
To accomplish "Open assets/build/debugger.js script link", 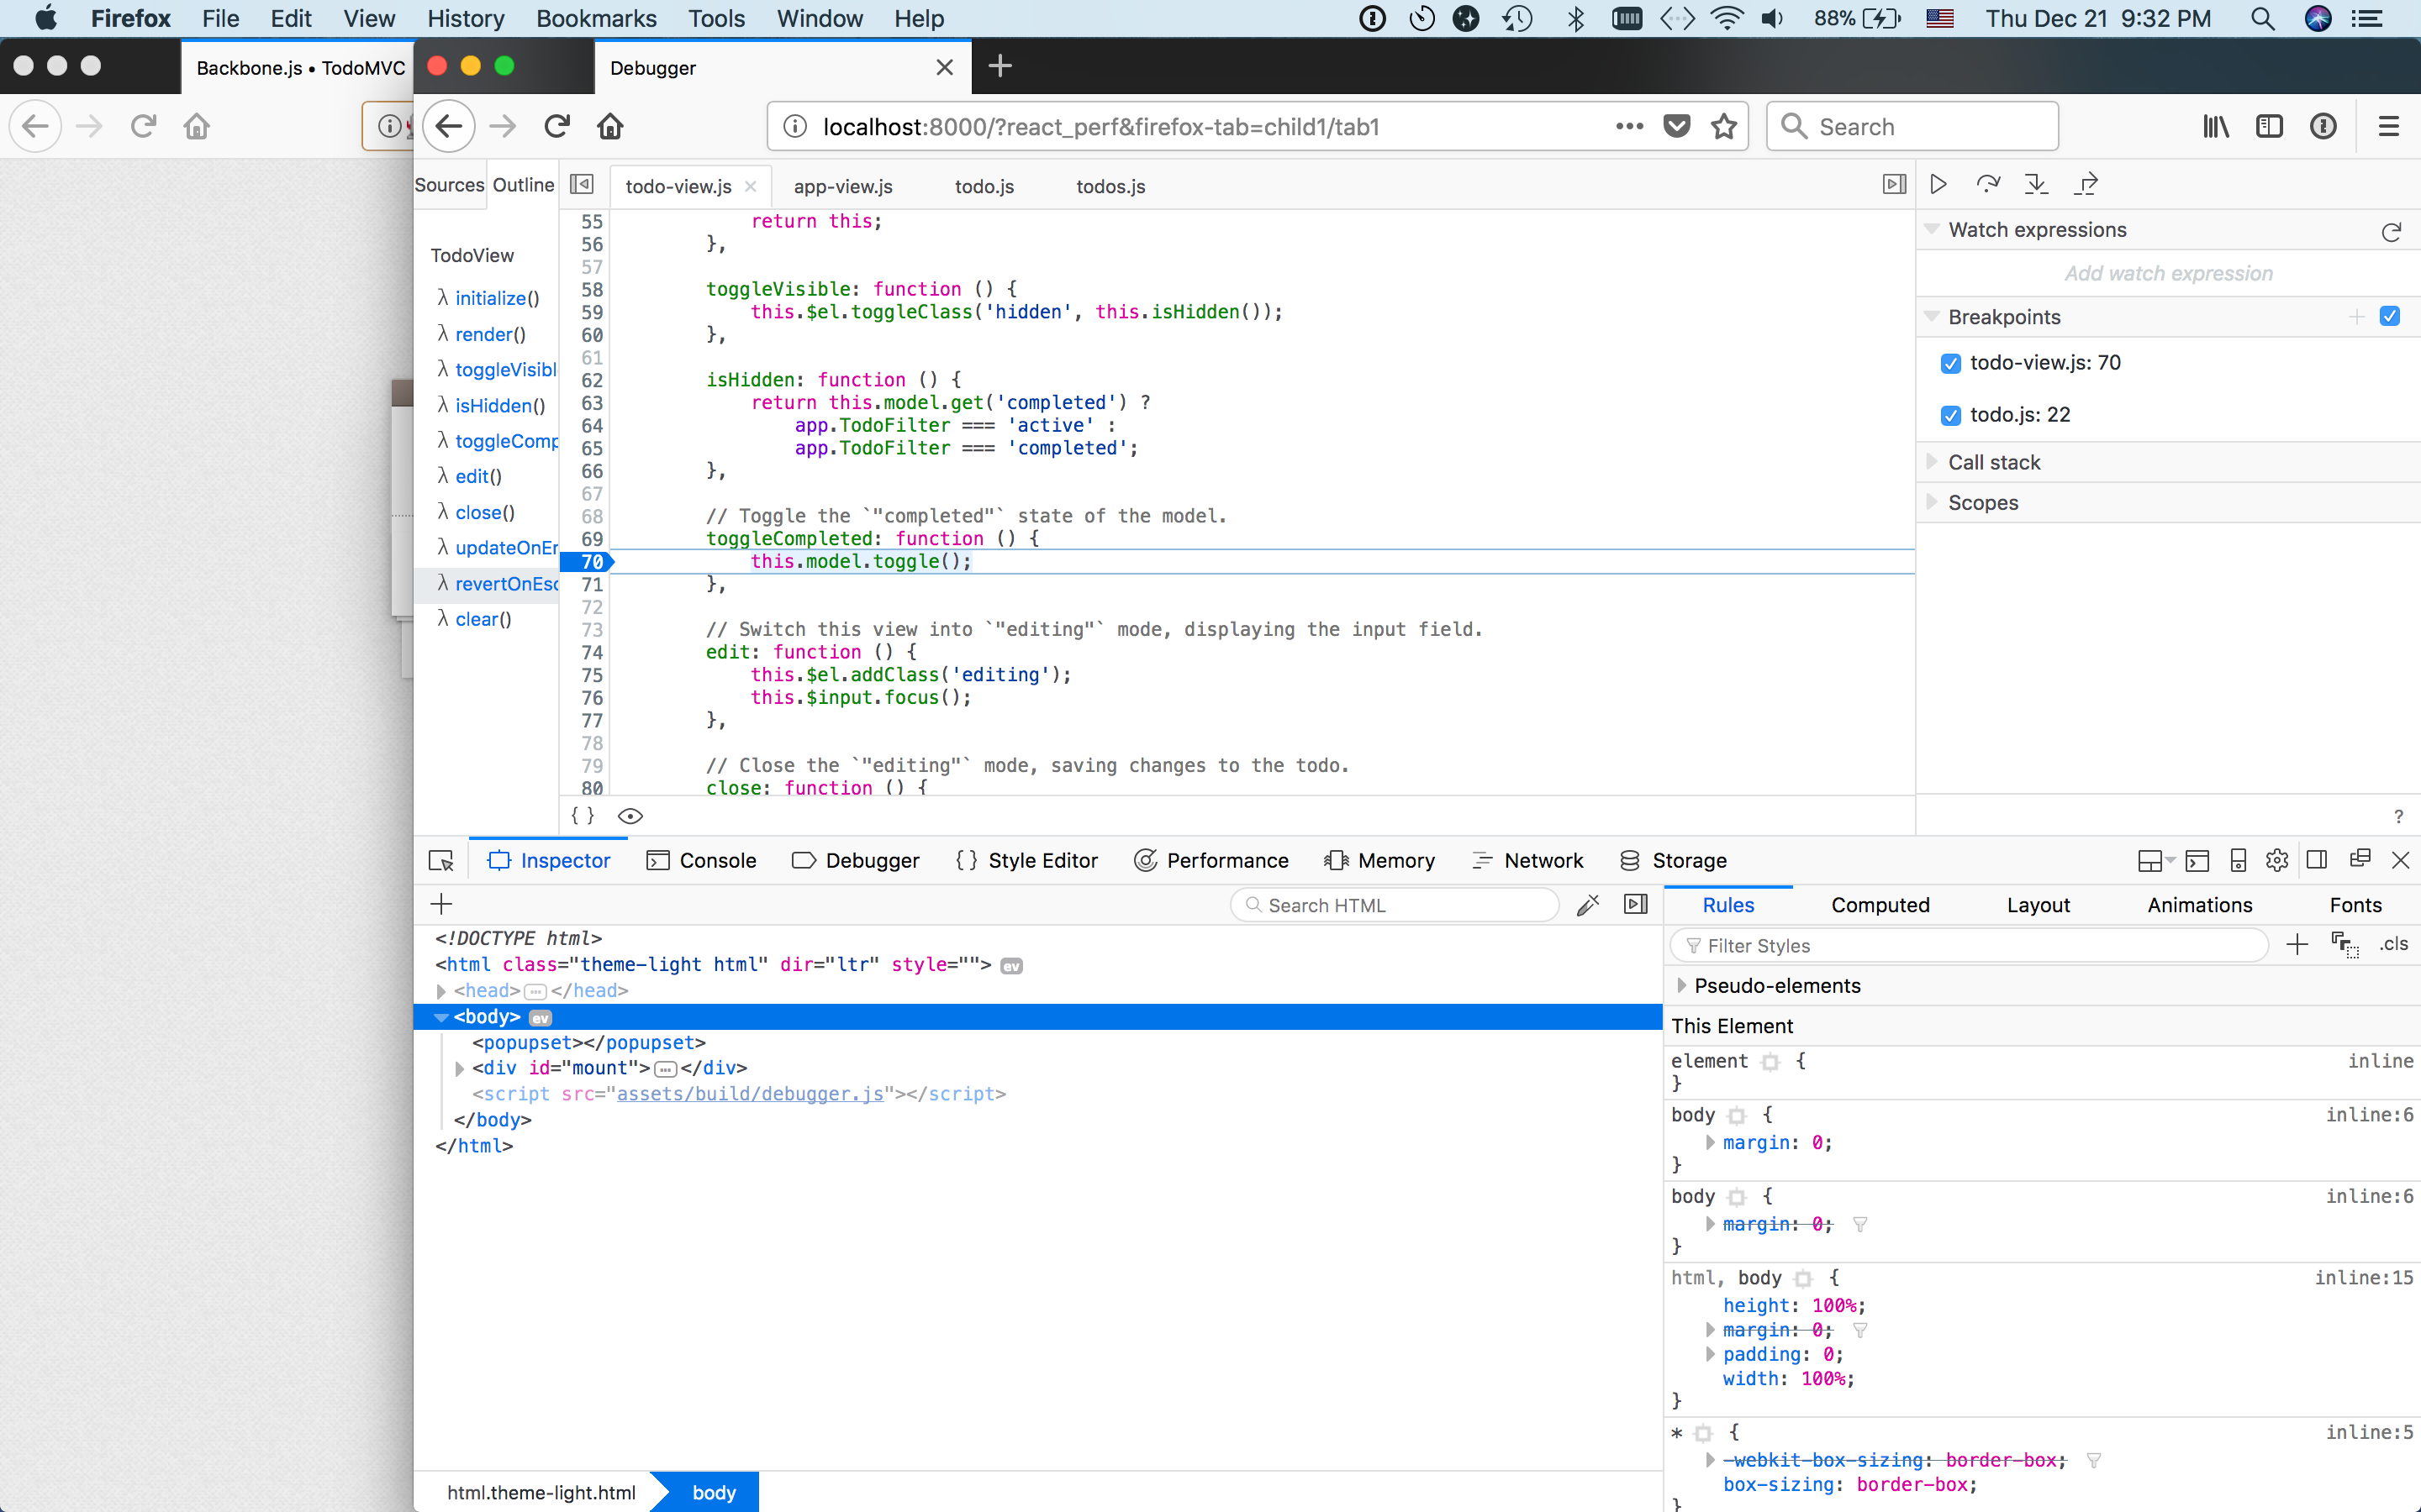I will click(751, 1094).
